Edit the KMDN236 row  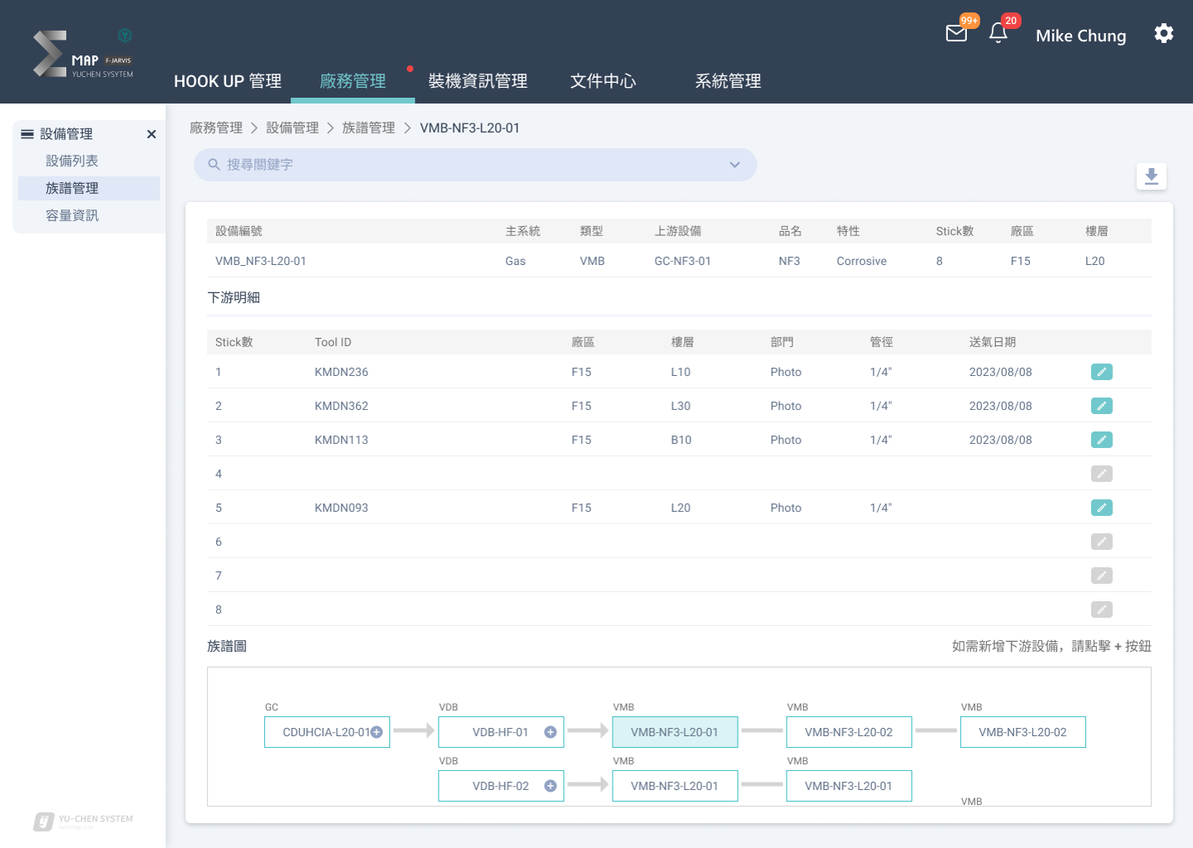click(x=1101, y=373)
